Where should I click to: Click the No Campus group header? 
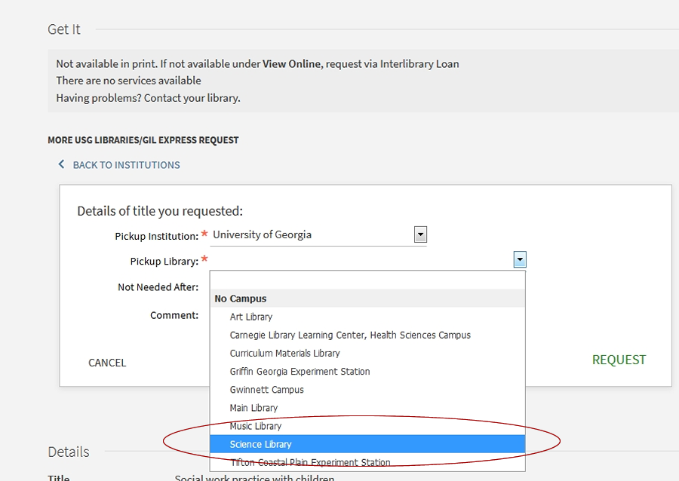241,299
